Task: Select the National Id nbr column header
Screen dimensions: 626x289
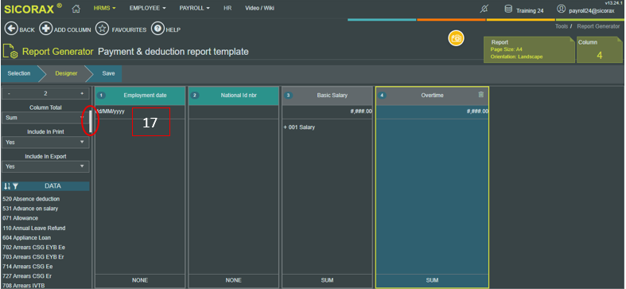Action: 234,96
